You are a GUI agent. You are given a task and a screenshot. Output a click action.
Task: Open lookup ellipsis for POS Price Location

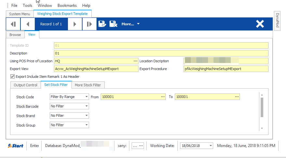pyautogui.click(x=135, y=61)
